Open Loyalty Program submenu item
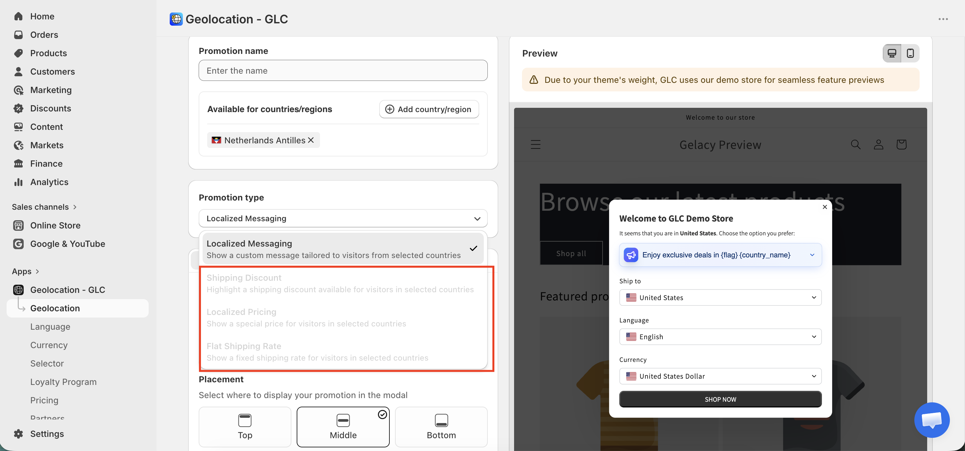Screen dimensions: 965x451 click(63, 382)
